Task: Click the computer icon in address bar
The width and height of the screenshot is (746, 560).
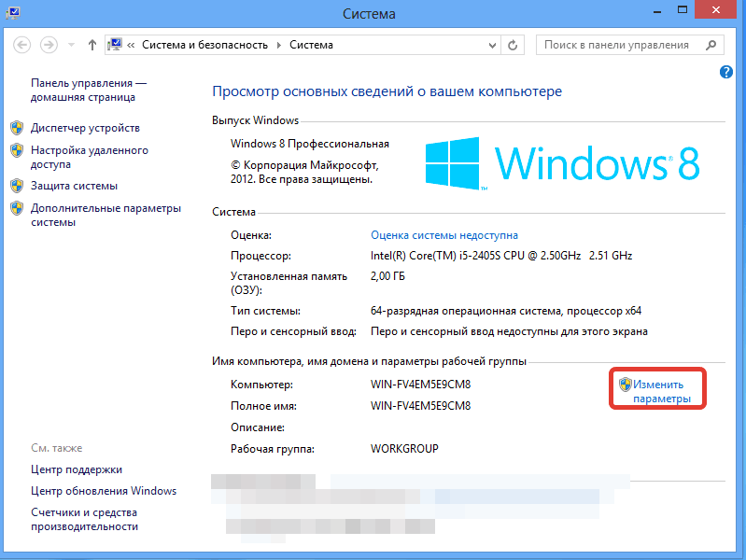Action: point(115,45)
